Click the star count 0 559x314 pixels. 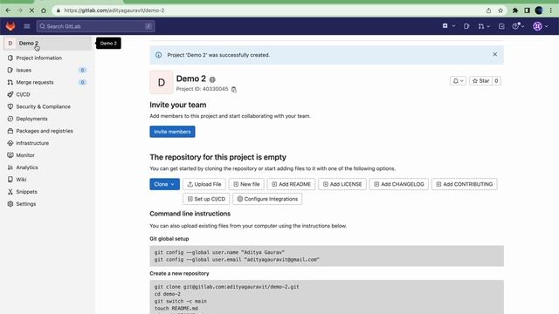click(x=496, y=81)
